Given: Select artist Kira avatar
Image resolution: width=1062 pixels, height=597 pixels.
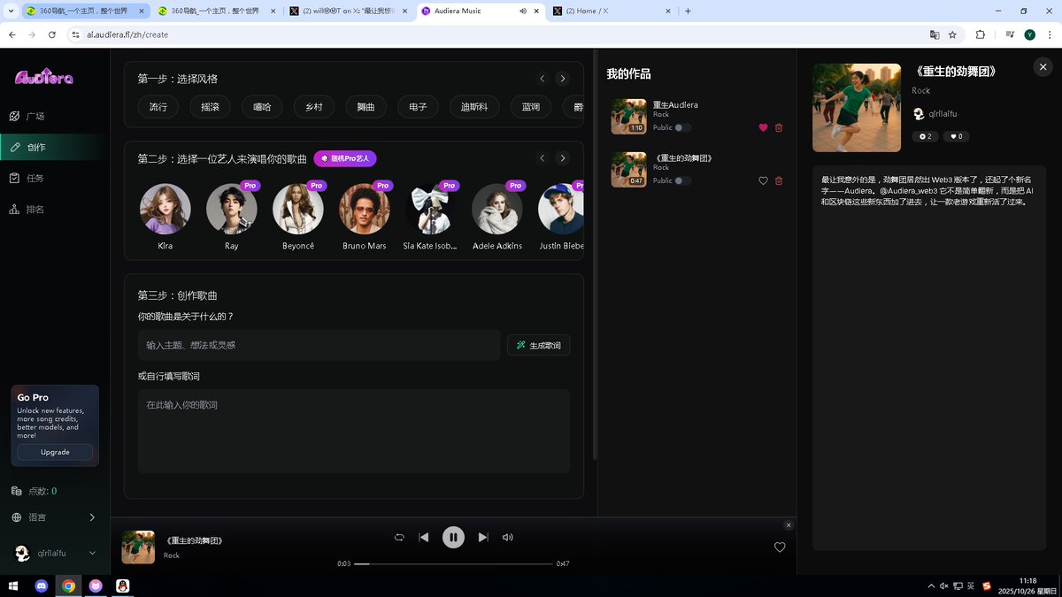Looking at the screenshot, I should [165, 209].
